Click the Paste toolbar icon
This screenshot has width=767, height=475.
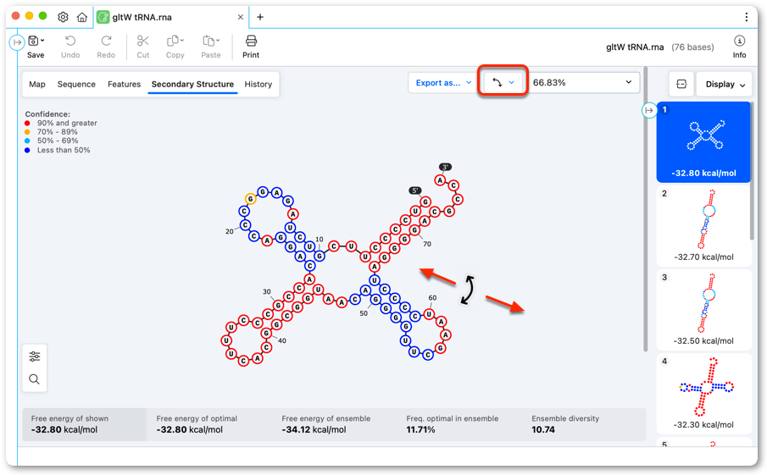point(209,41)
